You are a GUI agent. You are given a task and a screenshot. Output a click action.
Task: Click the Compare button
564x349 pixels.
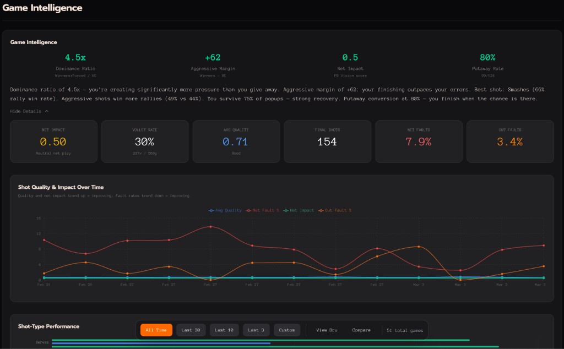[x=361, y=330]
